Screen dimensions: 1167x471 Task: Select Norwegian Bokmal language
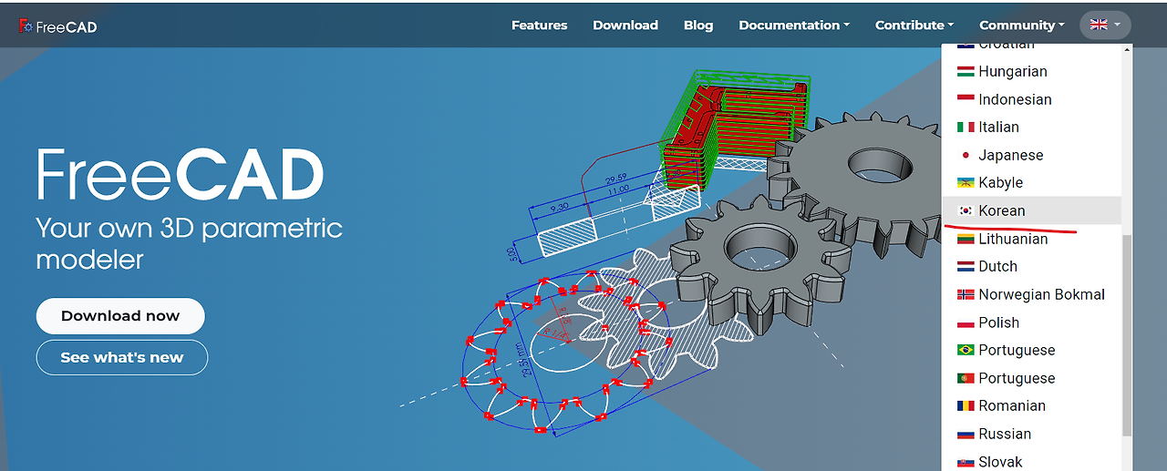click(x=1032, y=294)
